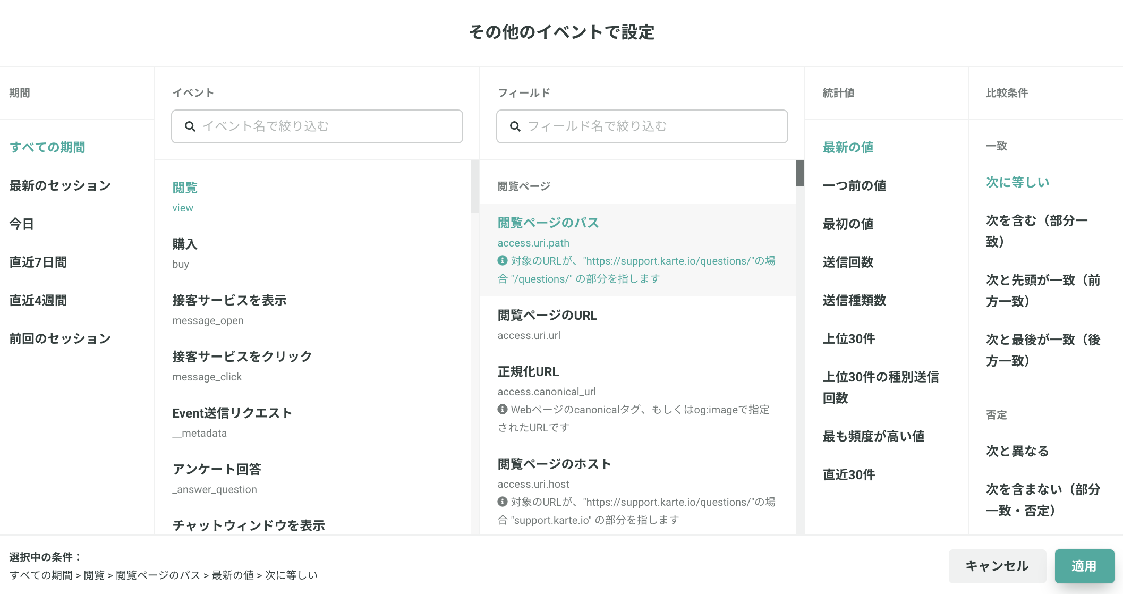Click the field search magnifier icon
Screen dimensions: 1123x594
515,126
